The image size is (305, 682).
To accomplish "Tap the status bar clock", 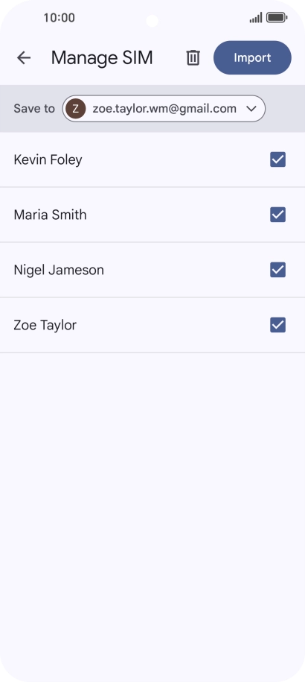I will [x=59, y=18].
